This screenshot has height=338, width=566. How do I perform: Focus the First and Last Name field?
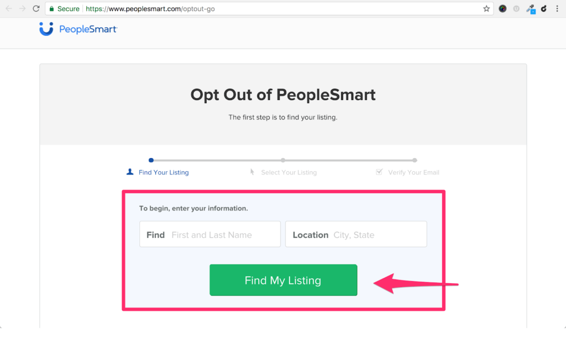coord(210,234)
